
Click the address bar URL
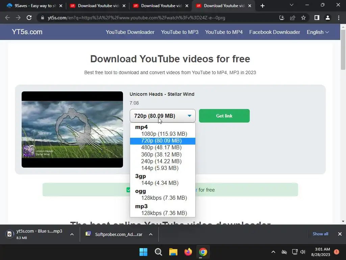click(137, 18)
